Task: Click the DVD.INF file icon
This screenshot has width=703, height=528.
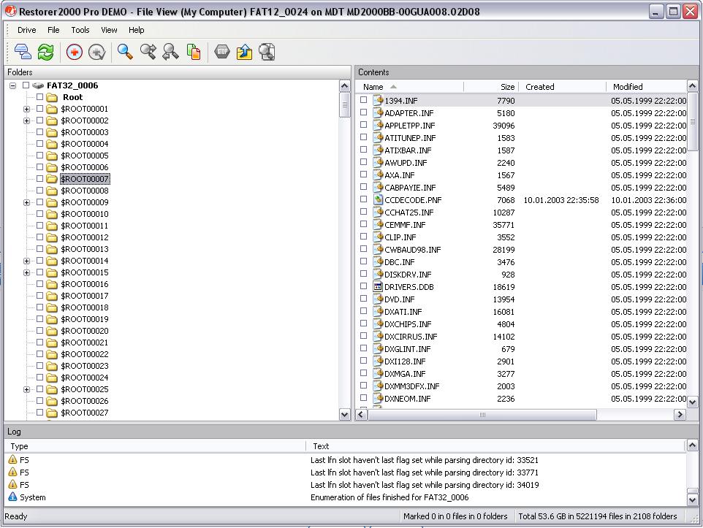Action: click(378, 299)
